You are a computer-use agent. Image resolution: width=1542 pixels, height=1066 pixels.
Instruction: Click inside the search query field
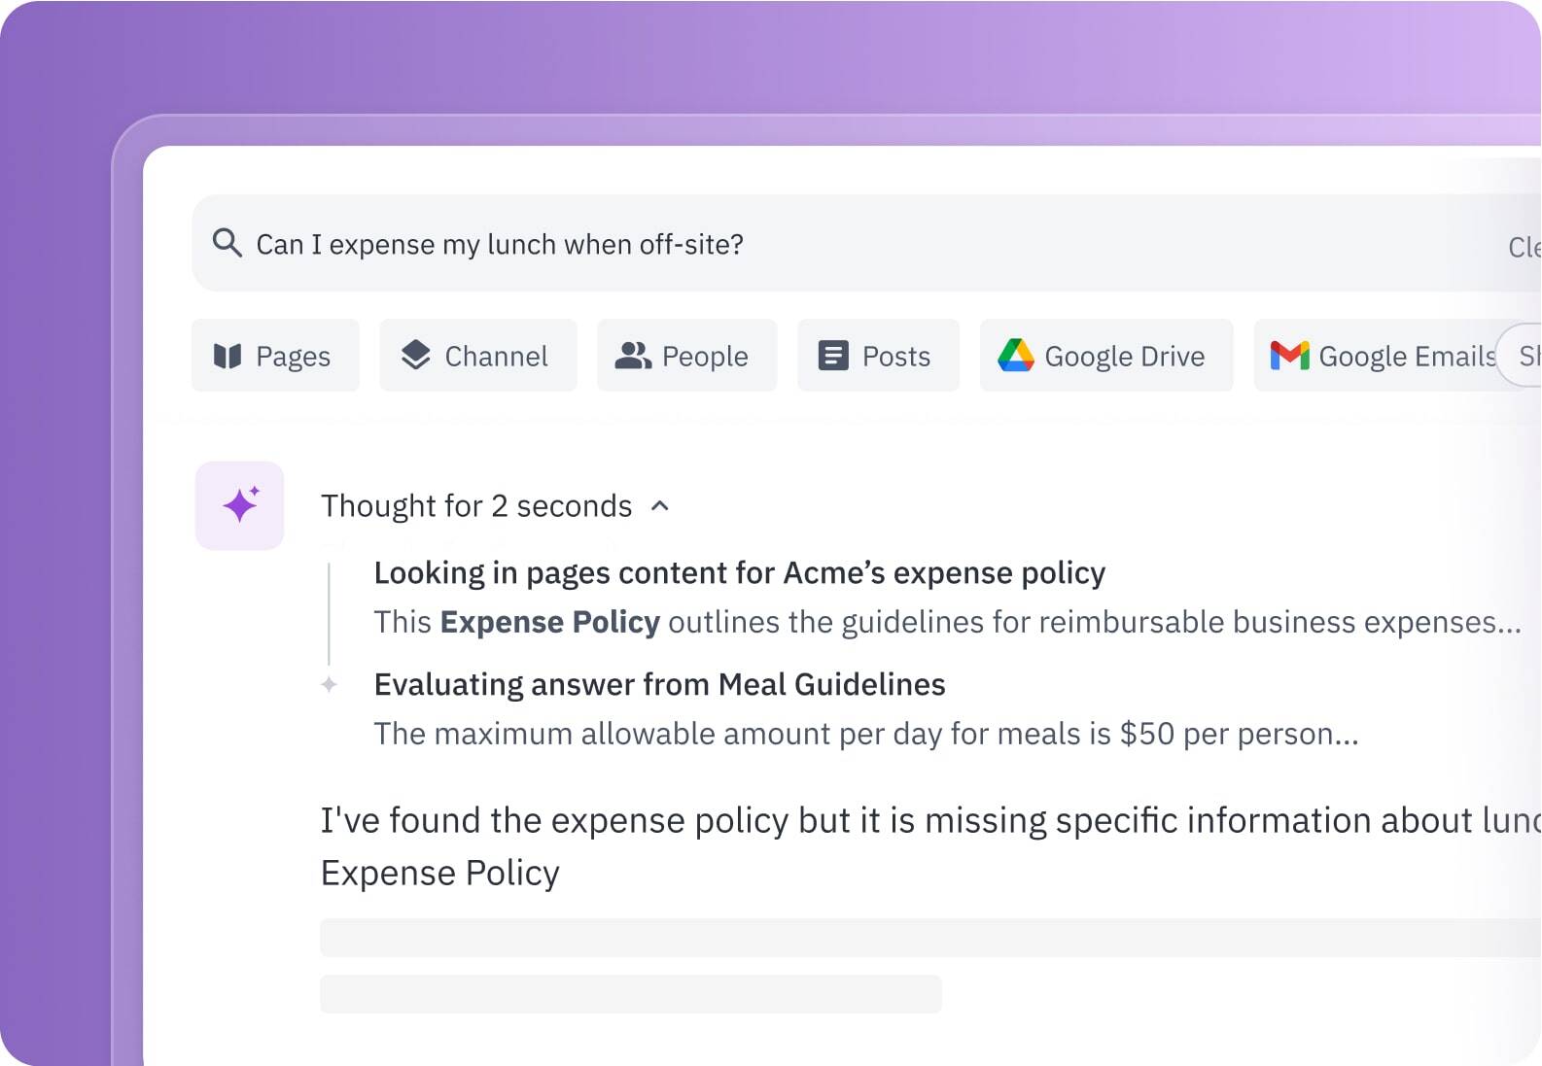[x=583, y=244]
